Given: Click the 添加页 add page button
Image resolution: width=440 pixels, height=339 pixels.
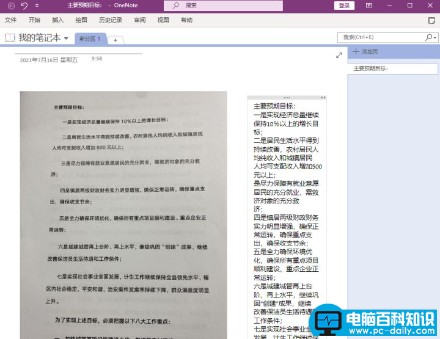Looking at the screenshot, I should 366,51.
